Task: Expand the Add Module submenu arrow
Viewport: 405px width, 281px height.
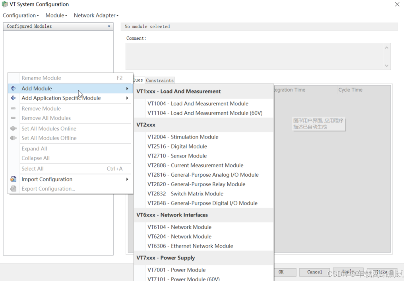Action: (127, 88)
